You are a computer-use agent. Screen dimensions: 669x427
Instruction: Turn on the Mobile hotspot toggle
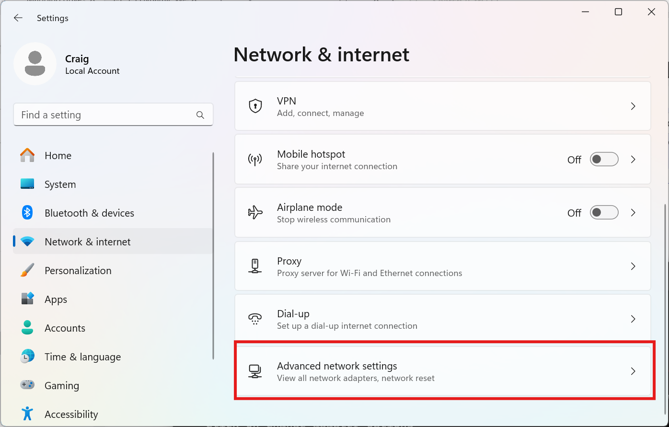(x=604, y=160)
